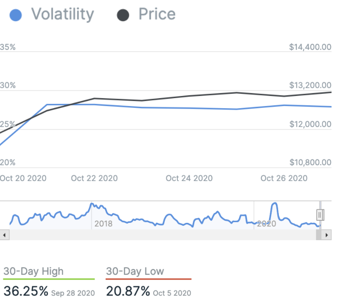Click the left scroll arrow of navigator
This screenshot has width=338, height=307.
[x=4, y=235]
